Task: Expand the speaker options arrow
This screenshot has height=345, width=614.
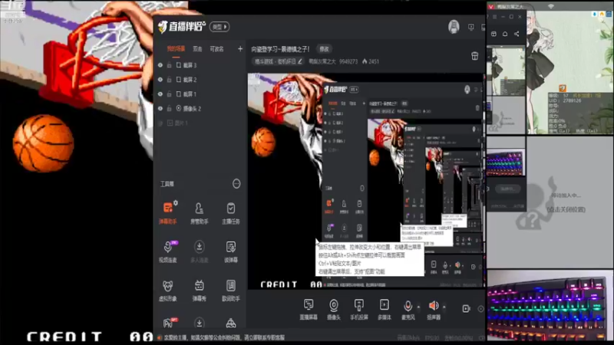Action: (x=444, y=307)
